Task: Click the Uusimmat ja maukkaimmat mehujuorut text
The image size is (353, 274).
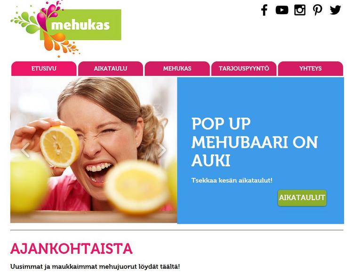Action: point(95,267)
